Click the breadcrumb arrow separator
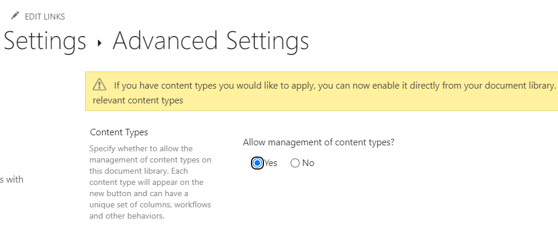This screenshot has height=231, width=558. pos(100,44)
